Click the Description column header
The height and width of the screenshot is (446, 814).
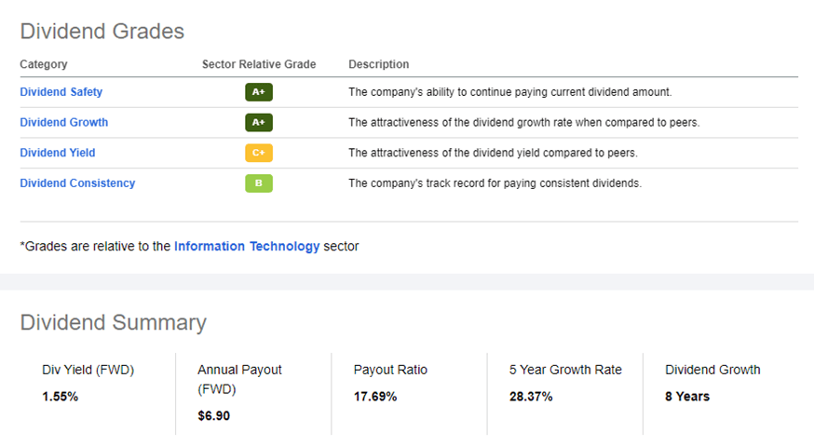[378, 64]
